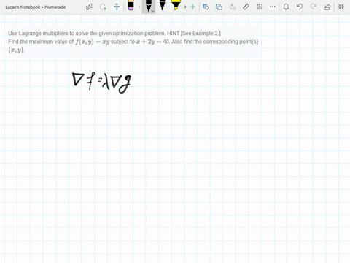350x263 pixels.
Task: Select the handwritten gradient equation
Action: (x=102, y=83)
